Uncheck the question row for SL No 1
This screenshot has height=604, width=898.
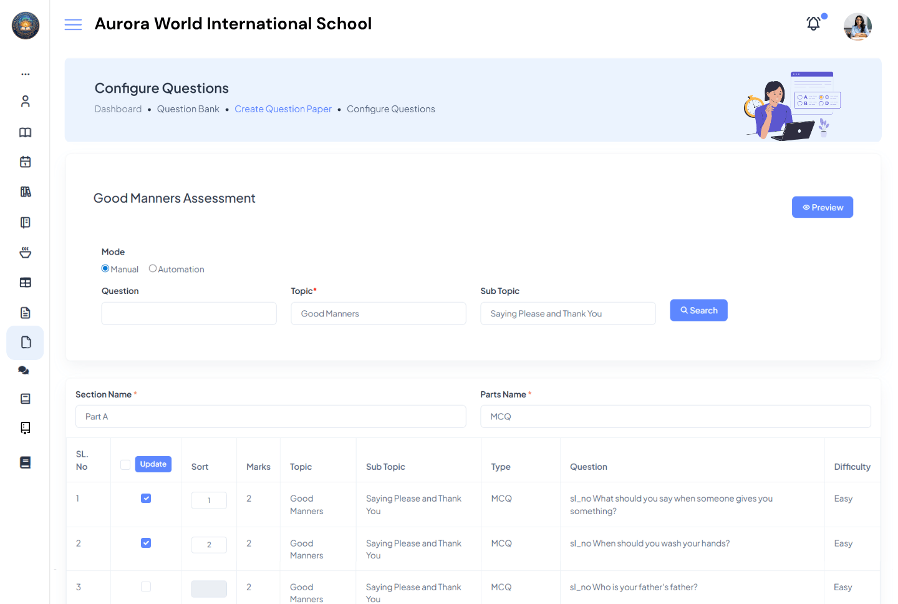pyautogui.click(x=145, y=498)
